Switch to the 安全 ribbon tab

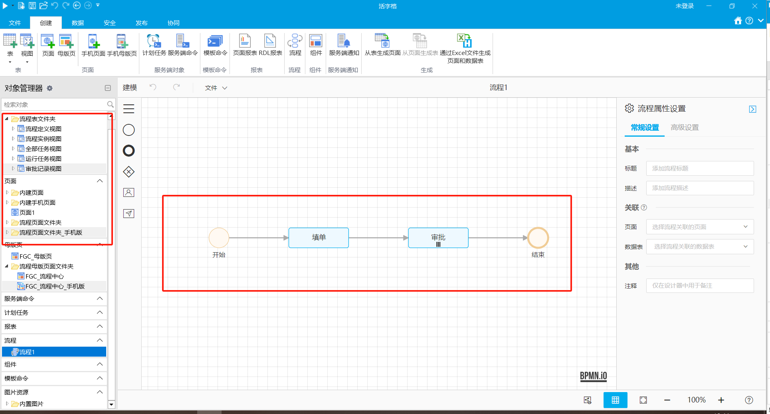point(110,23)
